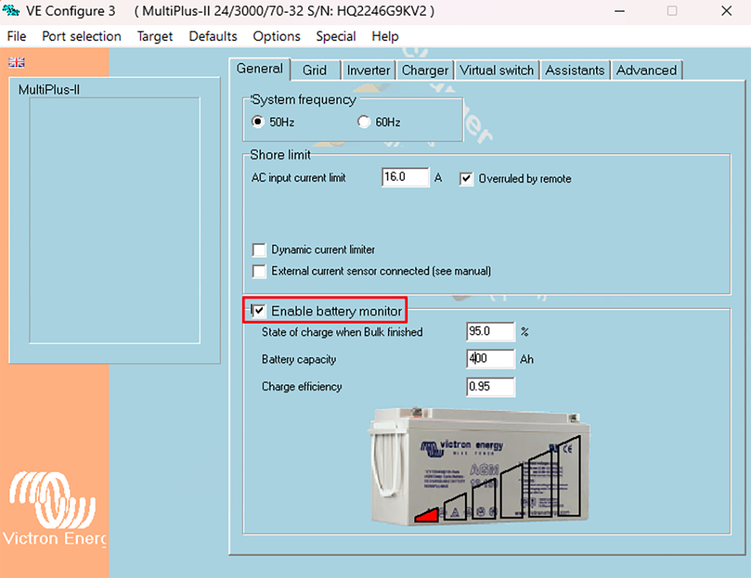The width and height of the screenshot is (751, 578).
Task: Toggle Overruled by remote checkbox
Action: click(466, 179)
